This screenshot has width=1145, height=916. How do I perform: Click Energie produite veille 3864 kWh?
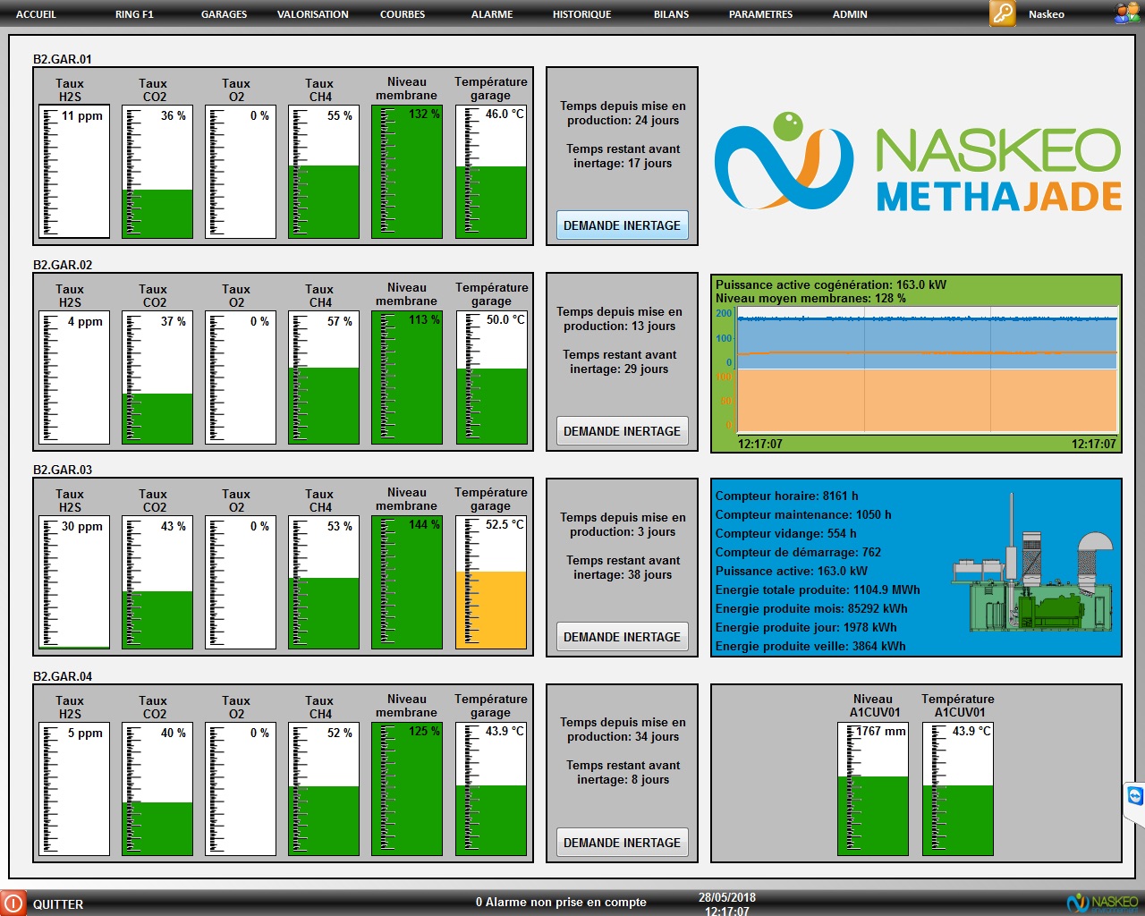pos(810,646)
